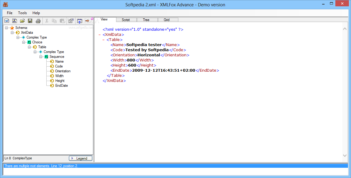
Task: Click the Paste clipboard icon
Action: [62, 21]
